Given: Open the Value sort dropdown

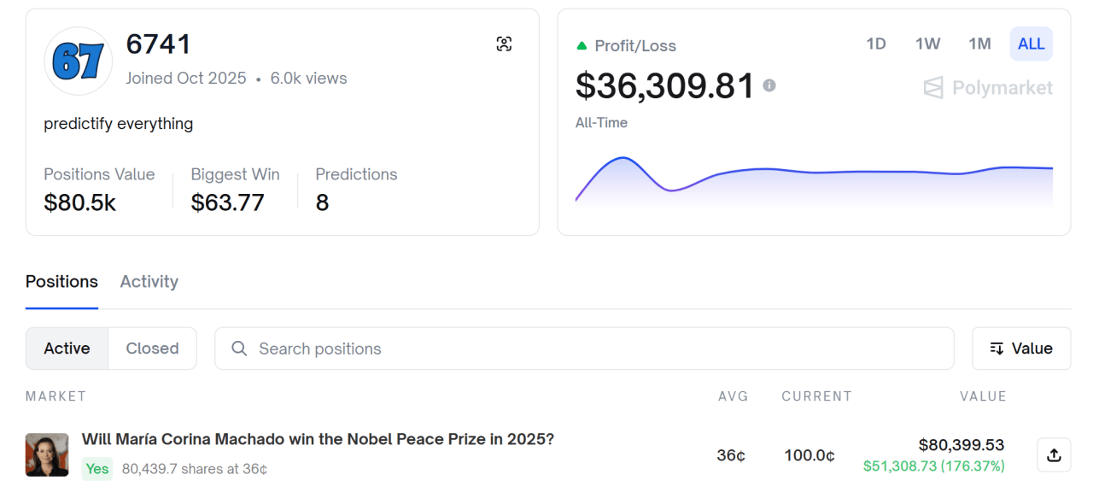Looking at the screenshot, I should click(1021, 349).
